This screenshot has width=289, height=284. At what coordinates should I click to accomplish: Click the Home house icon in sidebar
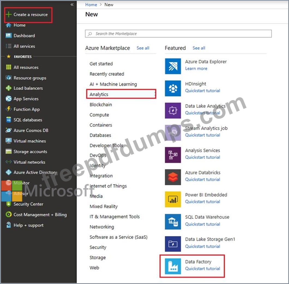(8, 25)
